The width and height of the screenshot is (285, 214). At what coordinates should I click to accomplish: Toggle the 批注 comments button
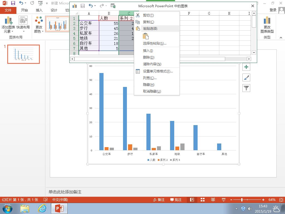pos(176,200)
